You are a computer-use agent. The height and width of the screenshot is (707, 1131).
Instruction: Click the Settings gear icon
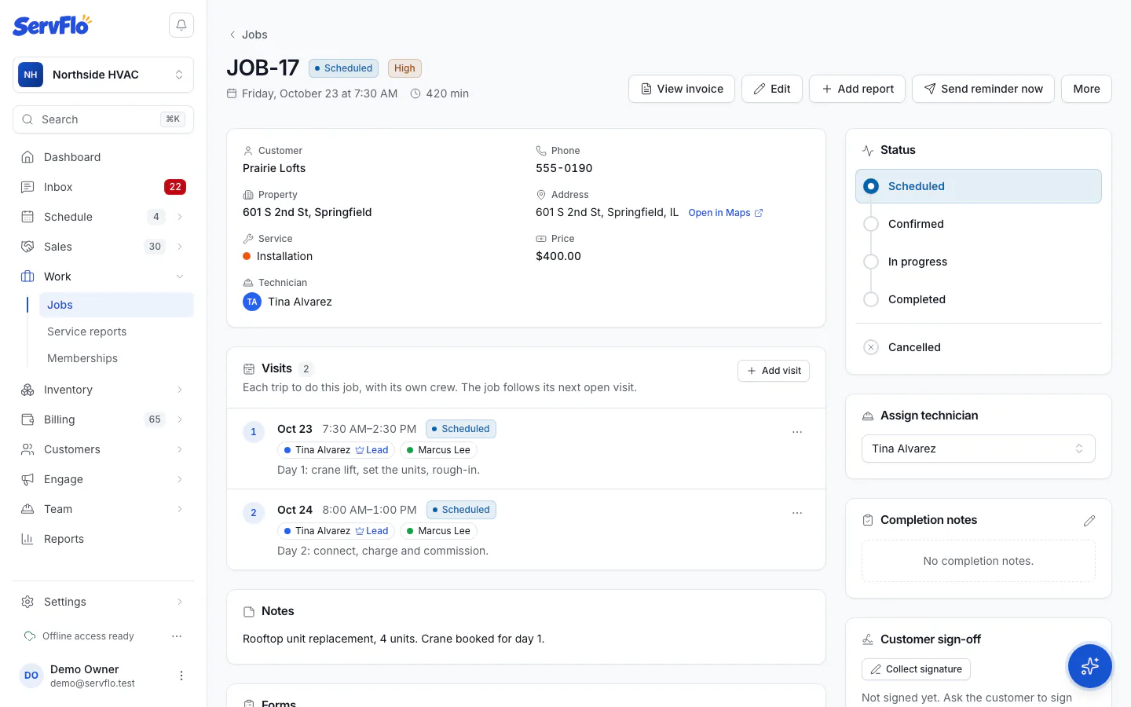click(27, 602)
